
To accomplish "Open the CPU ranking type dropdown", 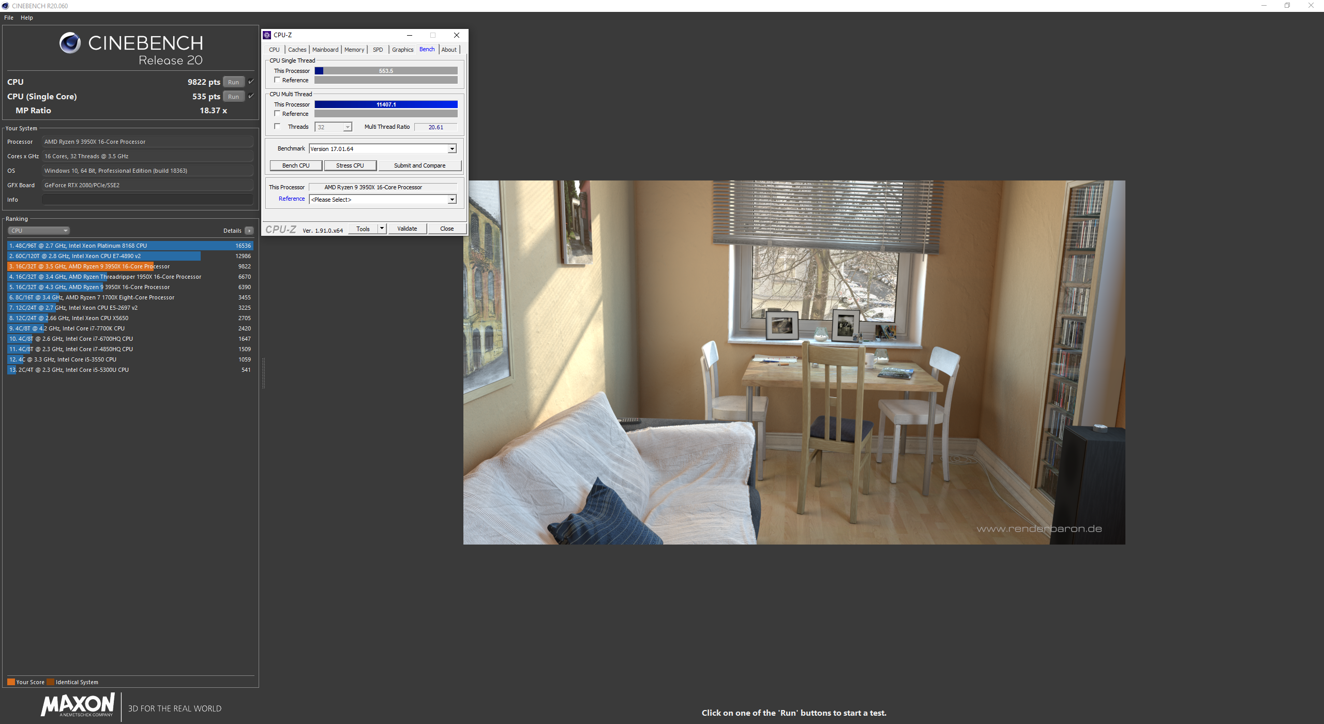I will tap(39, 231).
